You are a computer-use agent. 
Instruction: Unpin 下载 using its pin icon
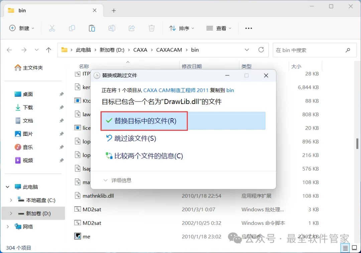click(62, 107)
